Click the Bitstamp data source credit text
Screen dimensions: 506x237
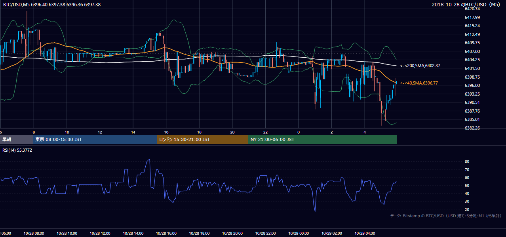point(446,216)
